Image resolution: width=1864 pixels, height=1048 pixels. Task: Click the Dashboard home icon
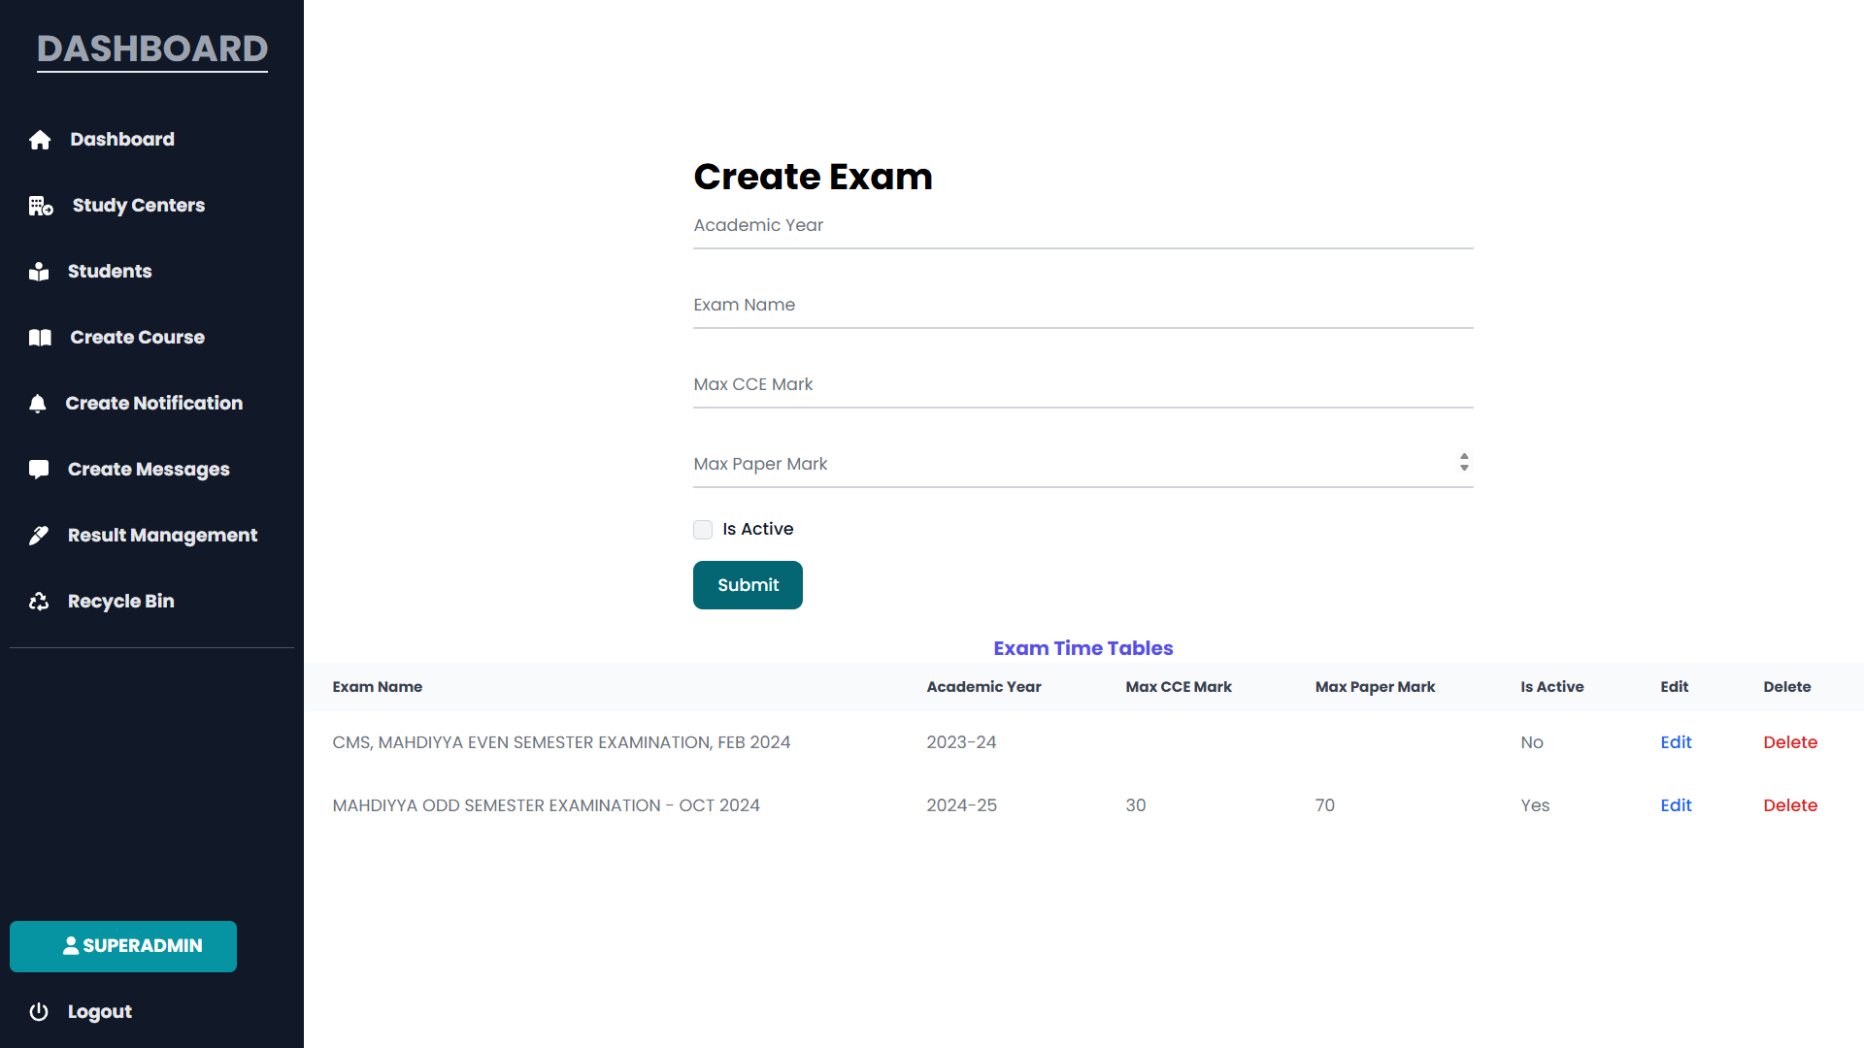(x=40, y=140)
